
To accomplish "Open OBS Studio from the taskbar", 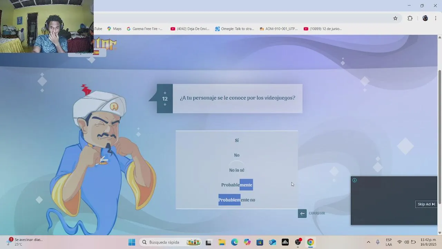I will coord(298,242).
